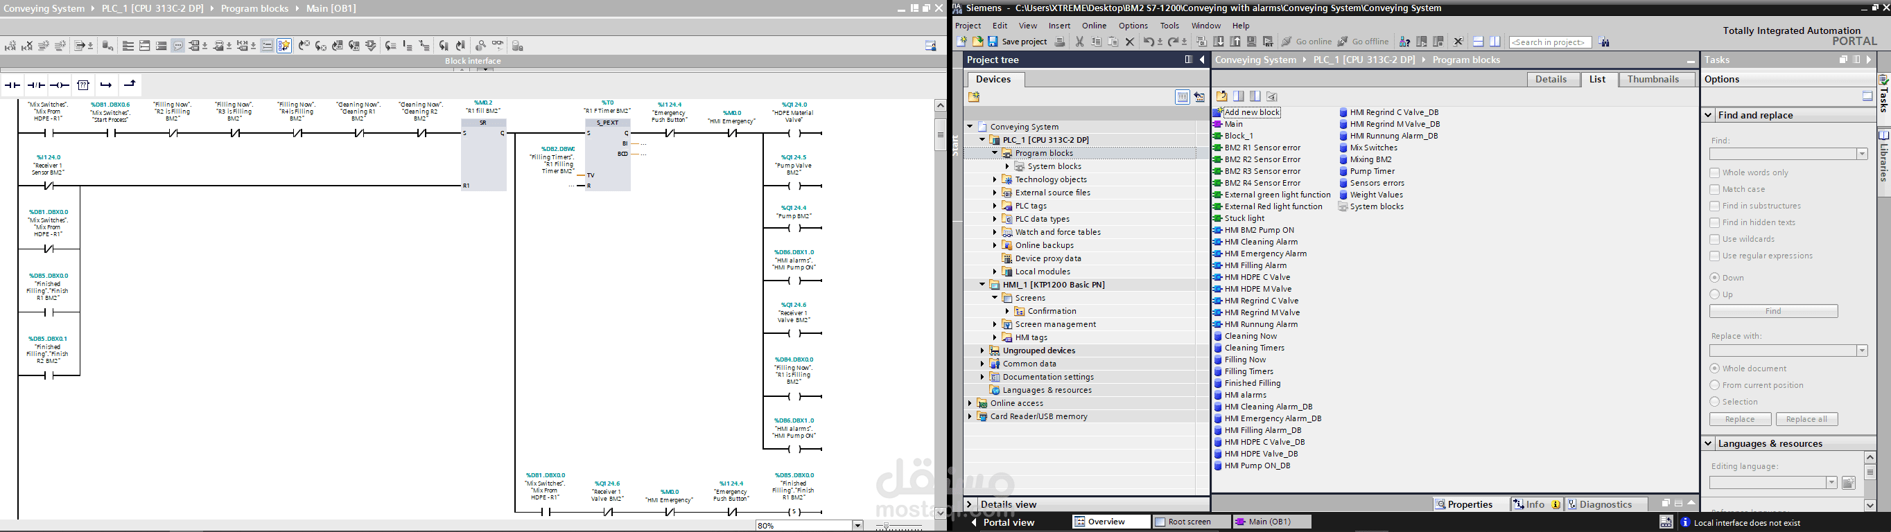Enable Match case checkbox
Screen dimensions: 1891x532
click(x=1714, y=189)
